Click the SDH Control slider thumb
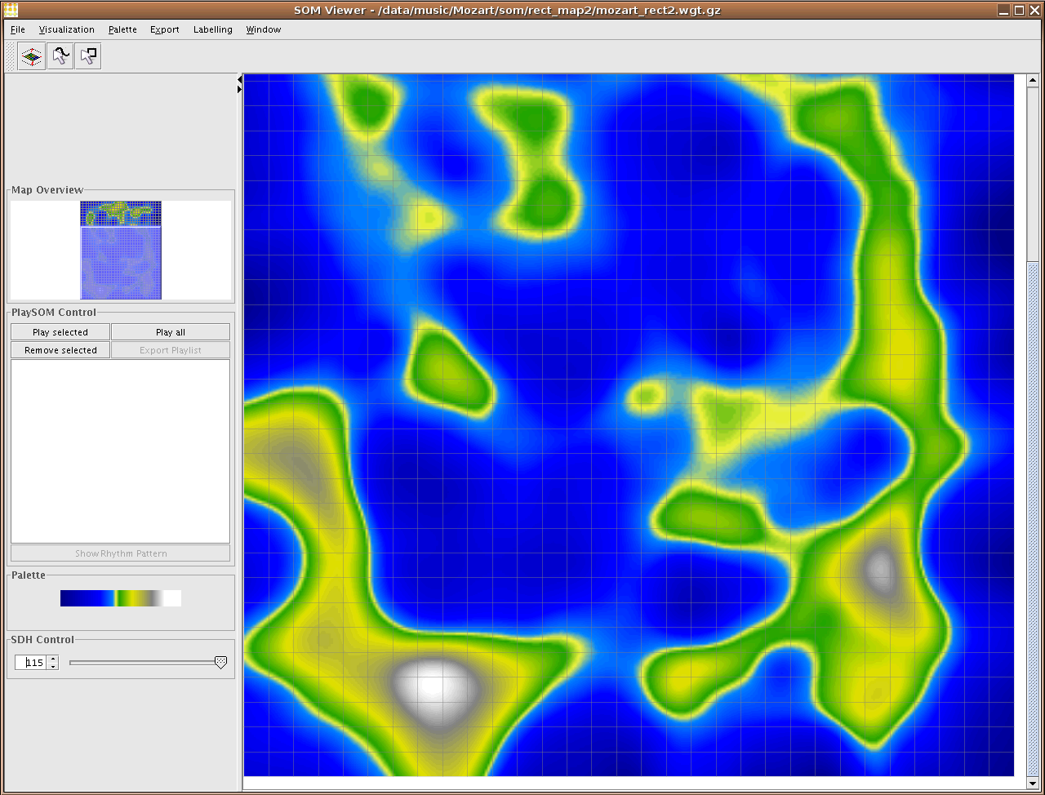Screen dimensions: 1045x795 click(x=220, y=663)
